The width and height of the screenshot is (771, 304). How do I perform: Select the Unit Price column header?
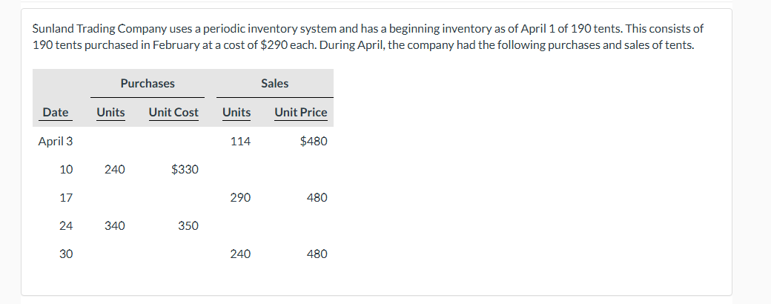[301, 112]
